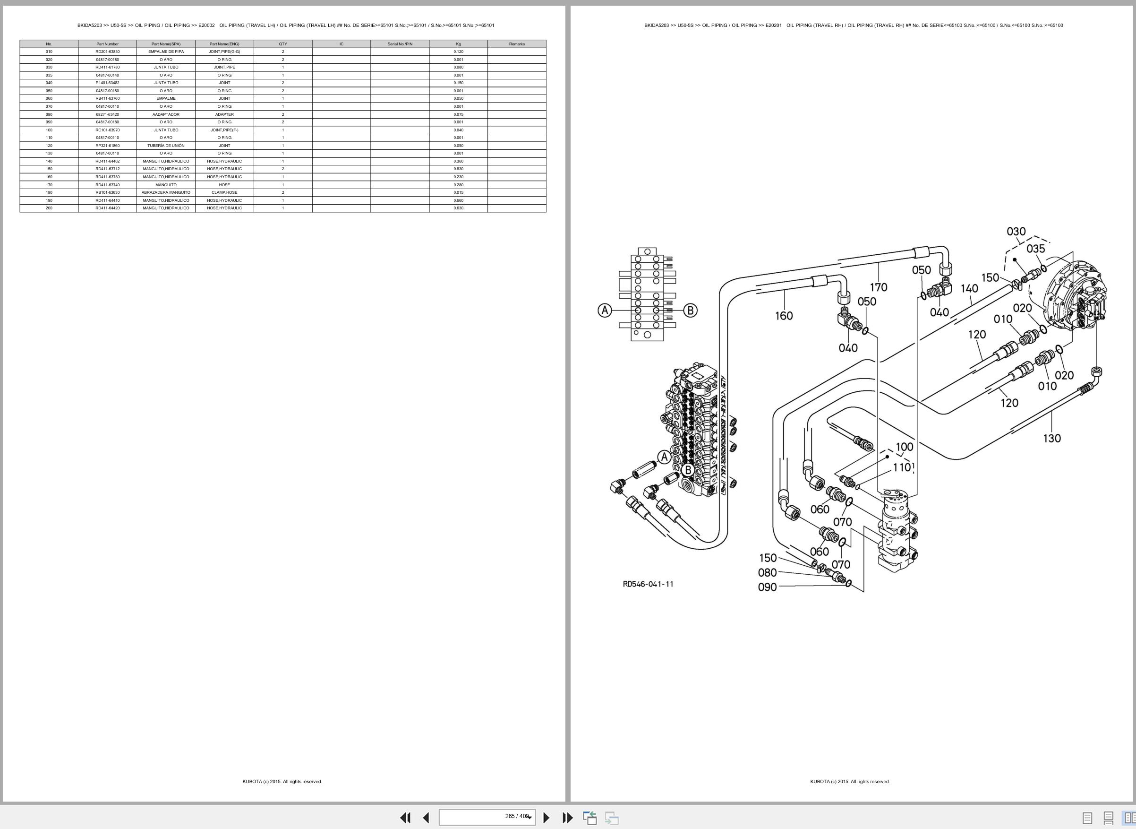Click the left page E20002 title header
Screen dimensions: 1136x829
click(x=286, y=25)
